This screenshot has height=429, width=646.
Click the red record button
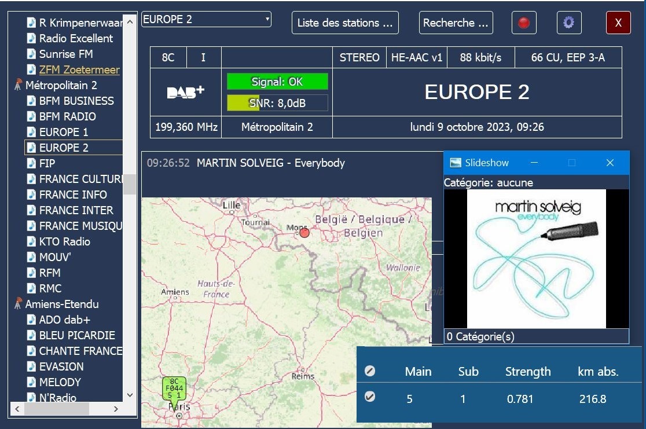point(524,23)
